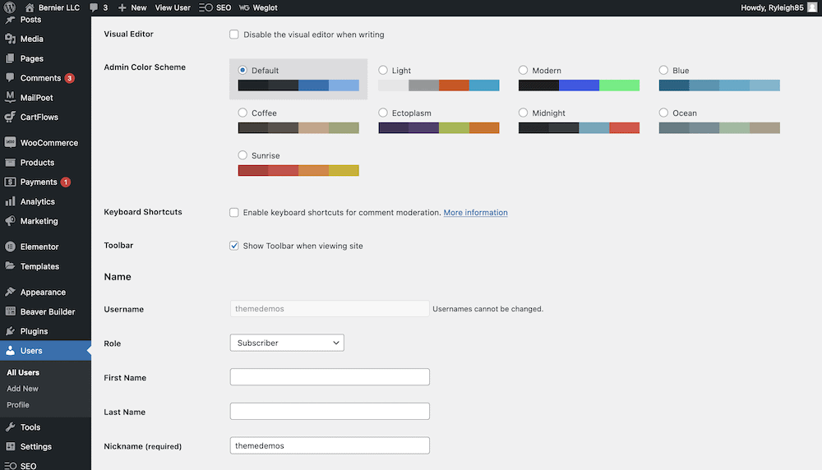This screenshot has height=470, width=822.
Task: Click the Comments icon in sidebar
Action: (10, 77)
